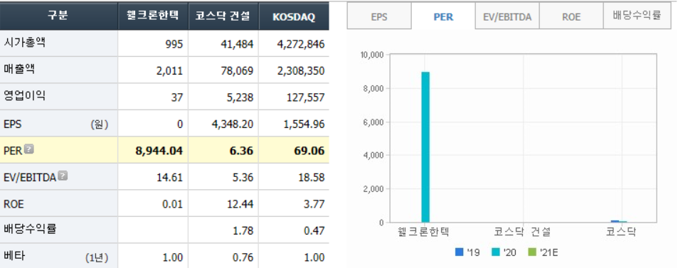
Task: Select the EV/EBITDA row label
Action: point(30,177)
